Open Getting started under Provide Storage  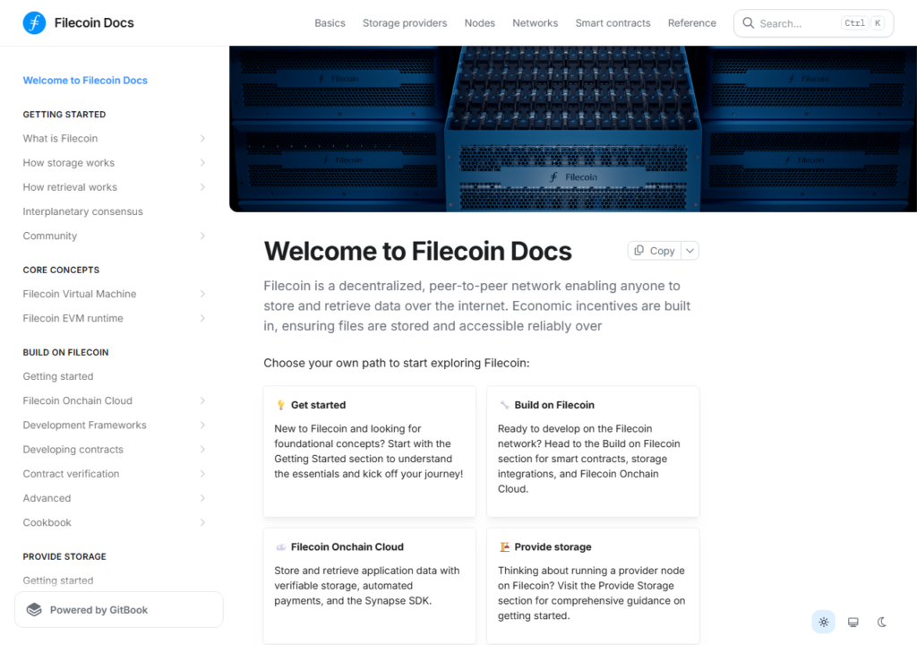pyautogui.click(x=58, y=580)
